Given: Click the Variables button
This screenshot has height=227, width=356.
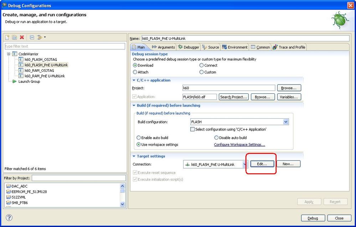Looking at the screenshot, I should pyautogui.click(x=289, y=97).
